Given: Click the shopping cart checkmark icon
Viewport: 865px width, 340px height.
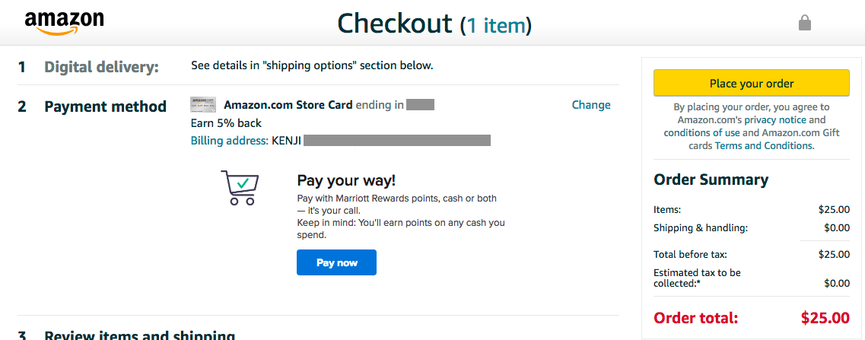Looking at the screenshot, I should coord(240,188).
